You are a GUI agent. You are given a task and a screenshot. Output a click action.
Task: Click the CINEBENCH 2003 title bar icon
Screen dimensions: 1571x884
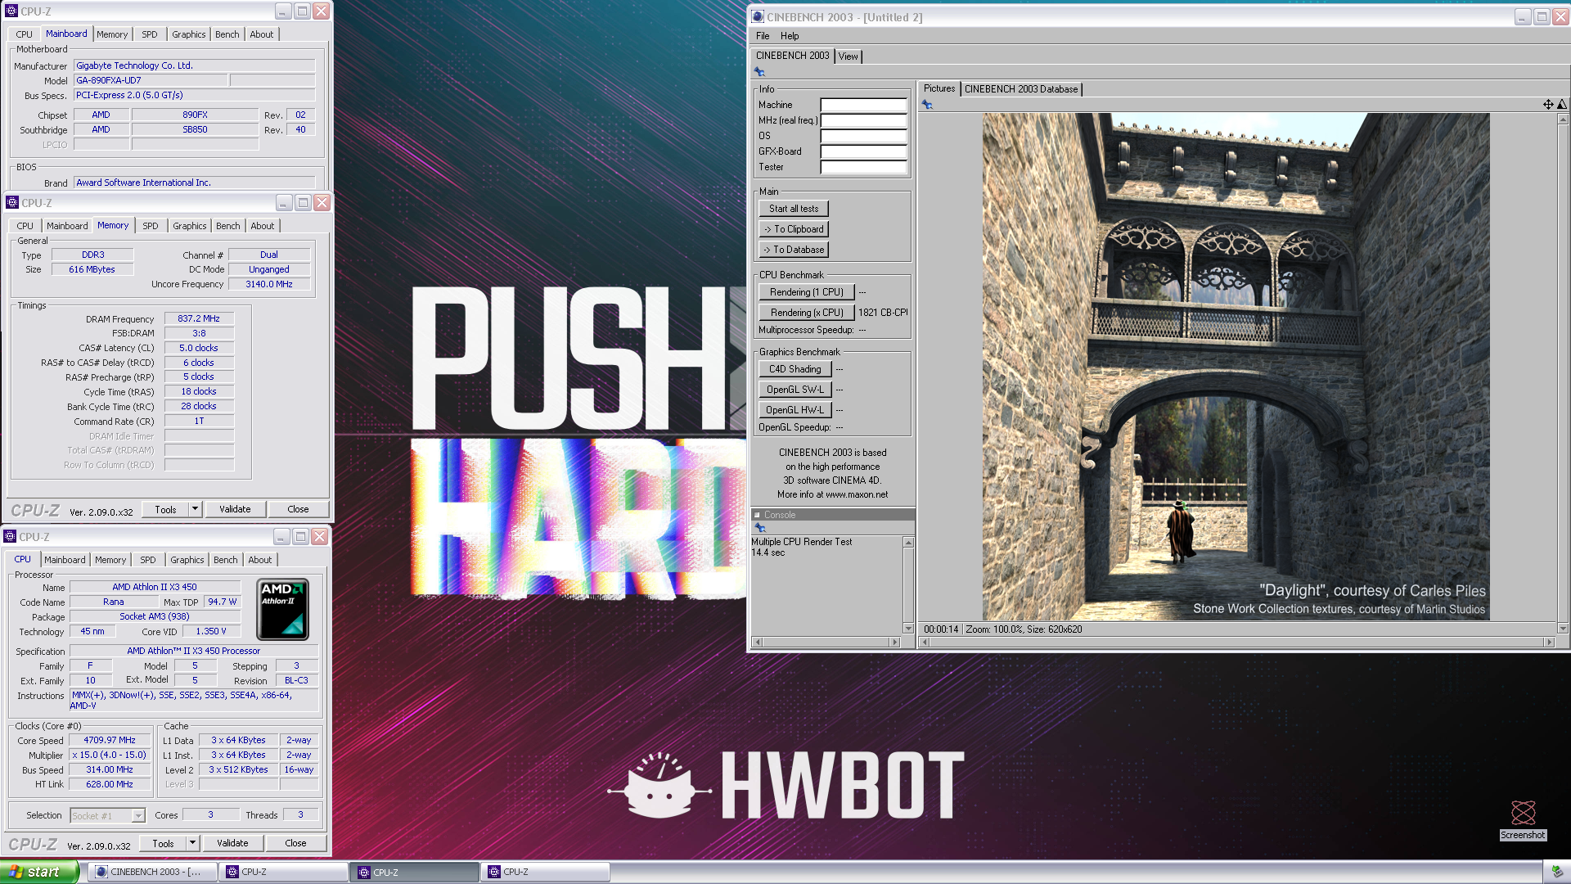pos(758,17)
